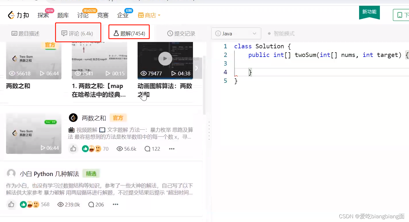The height and width of the screenshot is (222, 409).
Task: Switch to the 评论 (6.4k) tab
Action: [77, 34]
